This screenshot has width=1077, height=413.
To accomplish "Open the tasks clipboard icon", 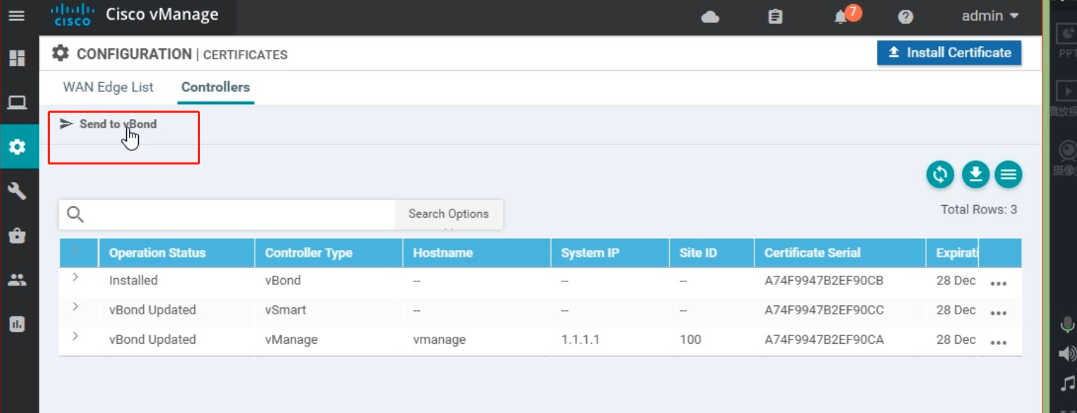I will coord(775,16).
